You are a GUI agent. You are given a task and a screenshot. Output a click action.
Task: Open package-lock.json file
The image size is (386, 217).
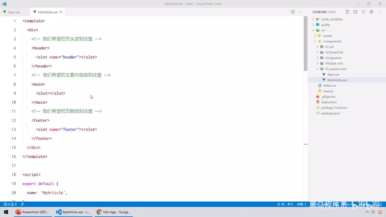pyautogui.click(x=334, y=108)
